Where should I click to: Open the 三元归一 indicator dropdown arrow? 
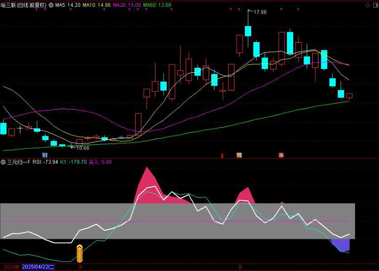click(3, 162)
